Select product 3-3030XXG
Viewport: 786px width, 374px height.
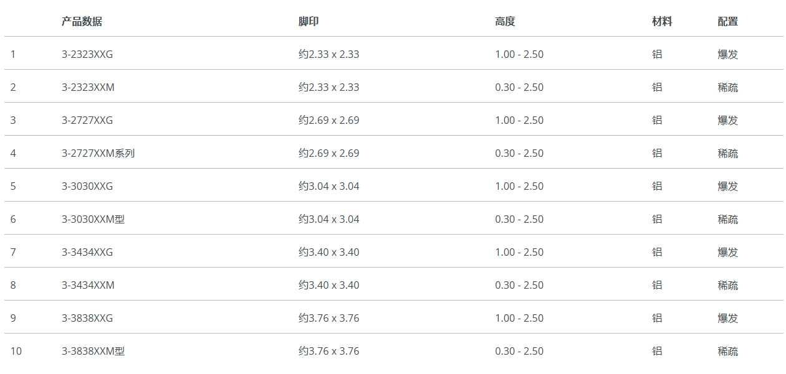[x=87, y=186]
